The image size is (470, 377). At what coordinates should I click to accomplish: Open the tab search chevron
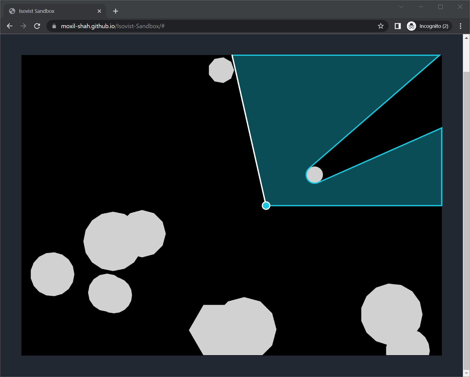[x=401, y=7]
